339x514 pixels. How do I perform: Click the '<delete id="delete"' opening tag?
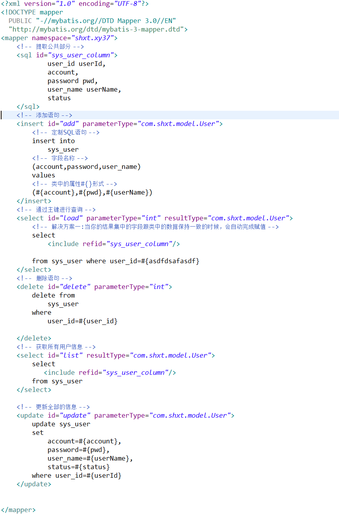pos(94,287)
